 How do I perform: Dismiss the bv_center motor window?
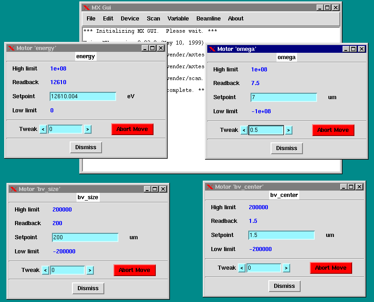(x=284, y=286)
